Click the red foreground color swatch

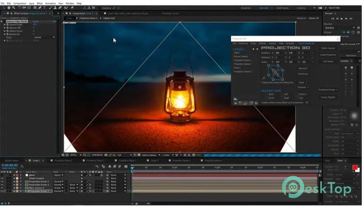point(355,167)
